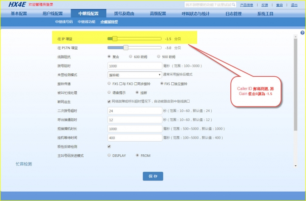Viewport: 306px width, 201px height.
Task: Toggle the 极性反转检测 checkbox
Action: [109, 146]
